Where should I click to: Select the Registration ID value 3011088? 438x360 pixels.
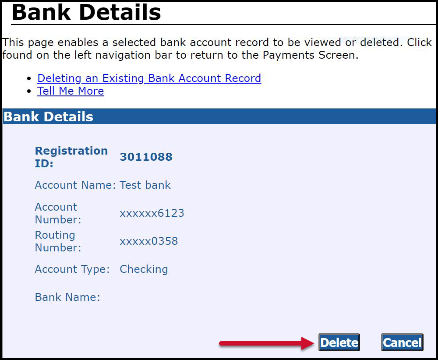[x=146, y=156]
